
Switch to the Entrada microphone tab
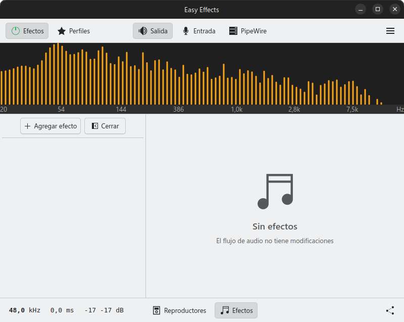199,31
